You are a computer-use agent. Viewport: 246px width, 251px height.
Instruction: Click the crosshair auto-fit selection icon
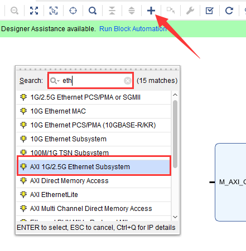tap(73, 11)
